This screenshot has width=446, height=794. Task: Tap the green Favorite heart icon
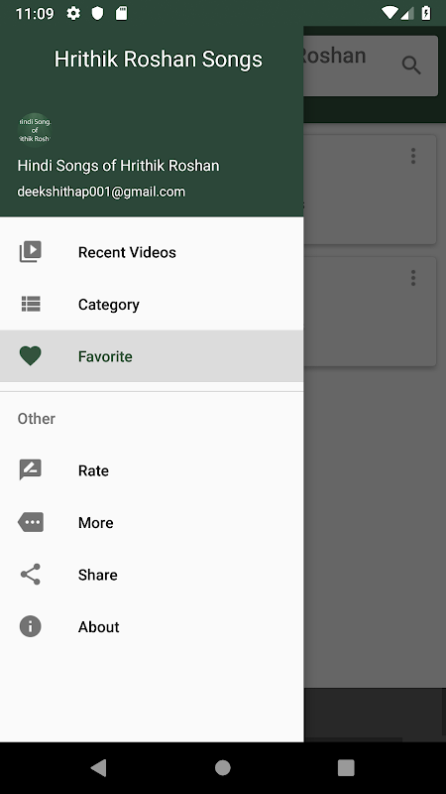[31, 356]
